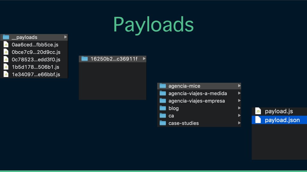Select file name 0bce7c9...20d9cc.js
Viewport: 307px width, 172px height.
36,52
